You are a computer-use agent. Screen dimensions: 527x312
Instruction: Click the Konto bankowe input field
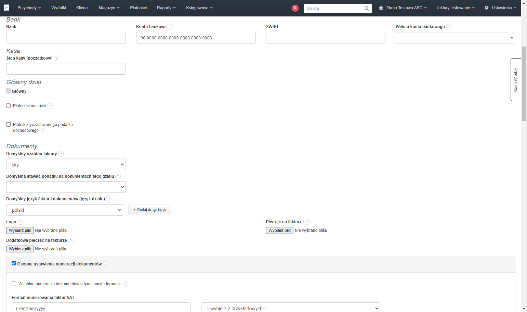click(196, 38)
